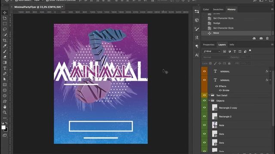The image size is (275, 154).
Task: Select the Zoom tool
Action: click(x=5, y=113)
